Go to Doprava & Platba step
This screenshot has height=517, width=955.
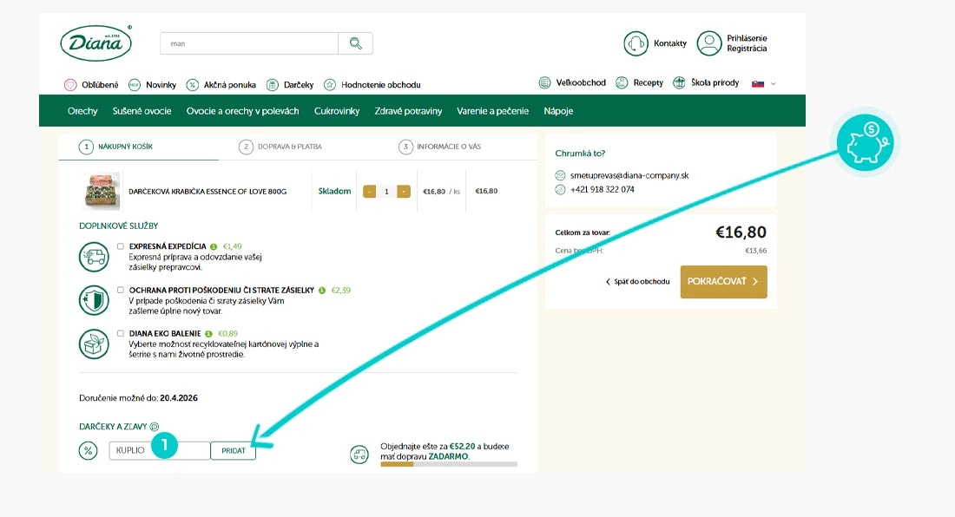pos(280,147)
